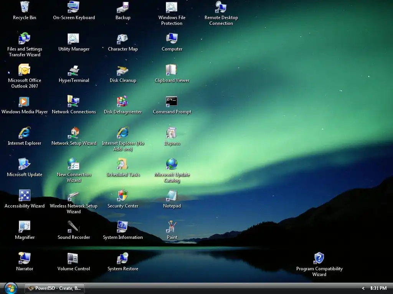Select the Accessibility Wizard icon

[x=24, y=195]
